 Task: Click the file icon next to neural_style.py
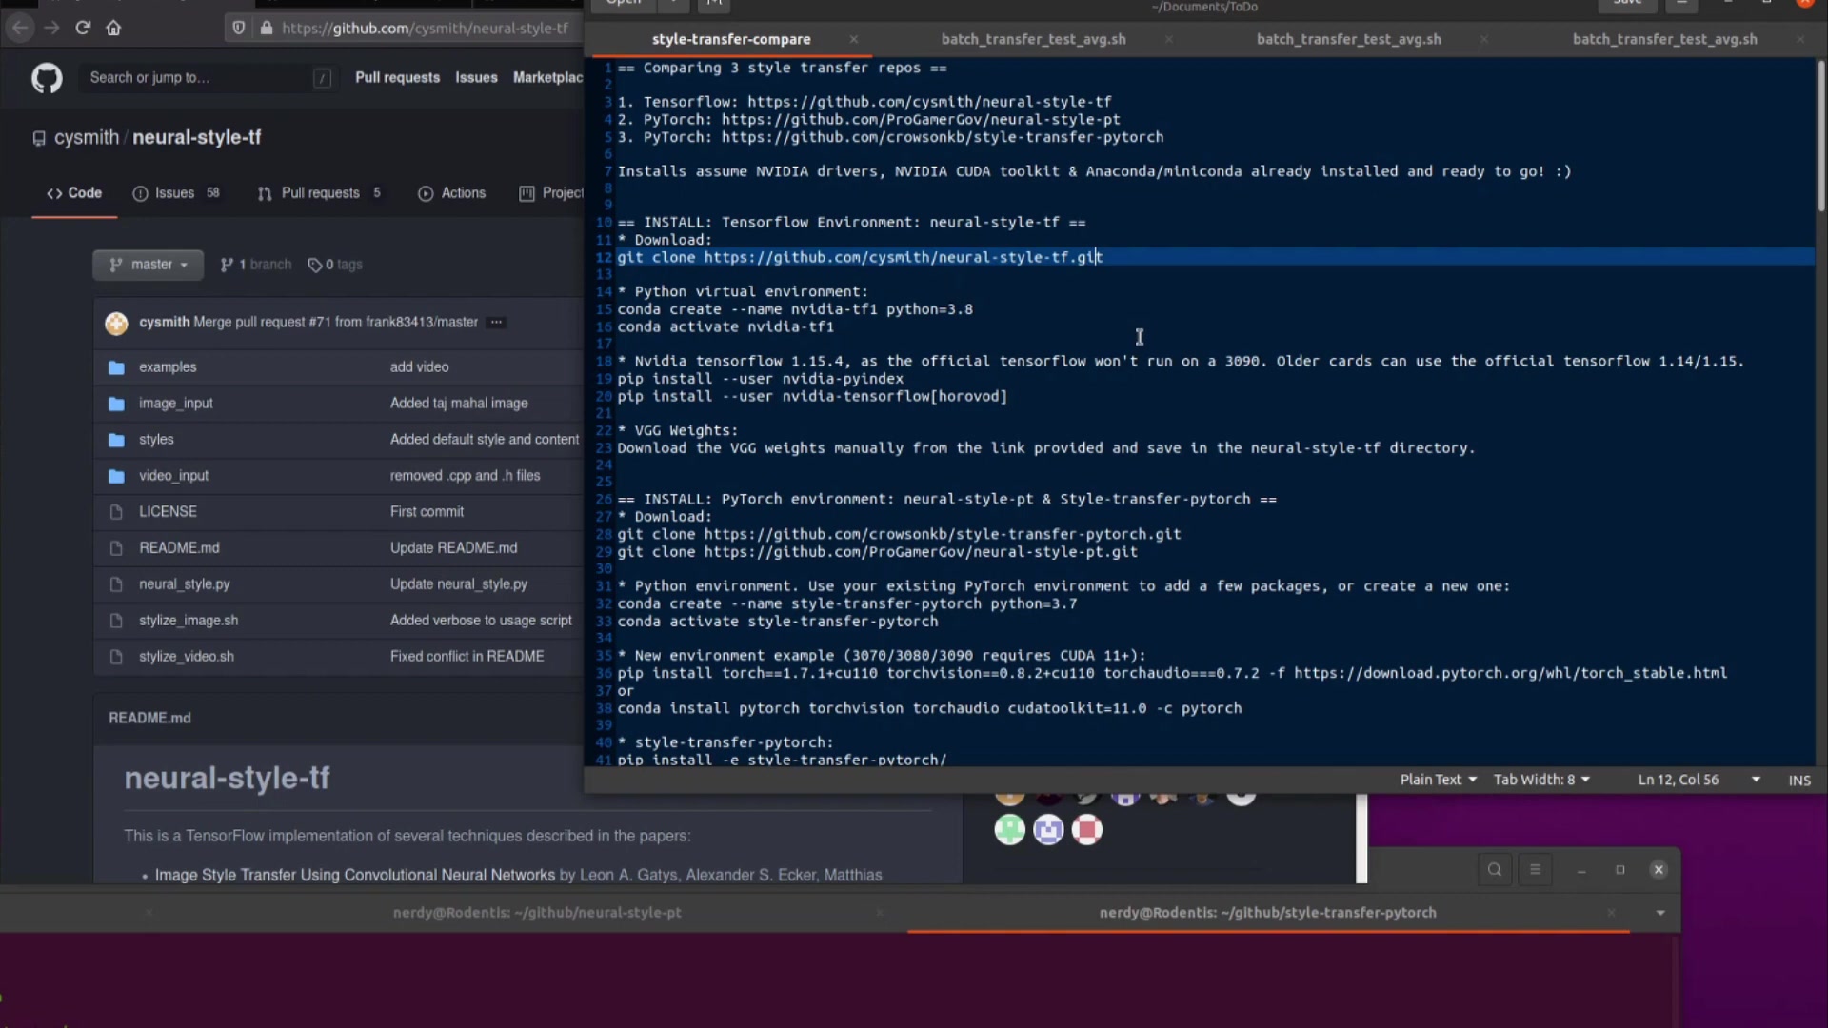[116, 584]
